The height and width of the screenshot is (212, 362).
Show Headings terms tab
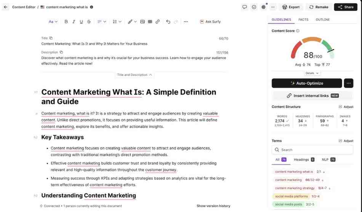coord(304,160)
